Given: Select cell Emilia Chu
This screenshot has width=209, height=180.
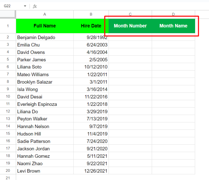Looking at the screenshot, I should pyautogui.click(x=45, y=45).
